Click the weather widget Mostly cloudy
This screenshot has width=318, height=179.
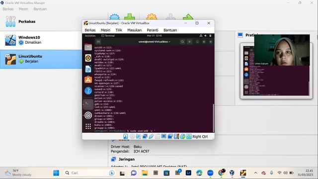coord(18,173)
